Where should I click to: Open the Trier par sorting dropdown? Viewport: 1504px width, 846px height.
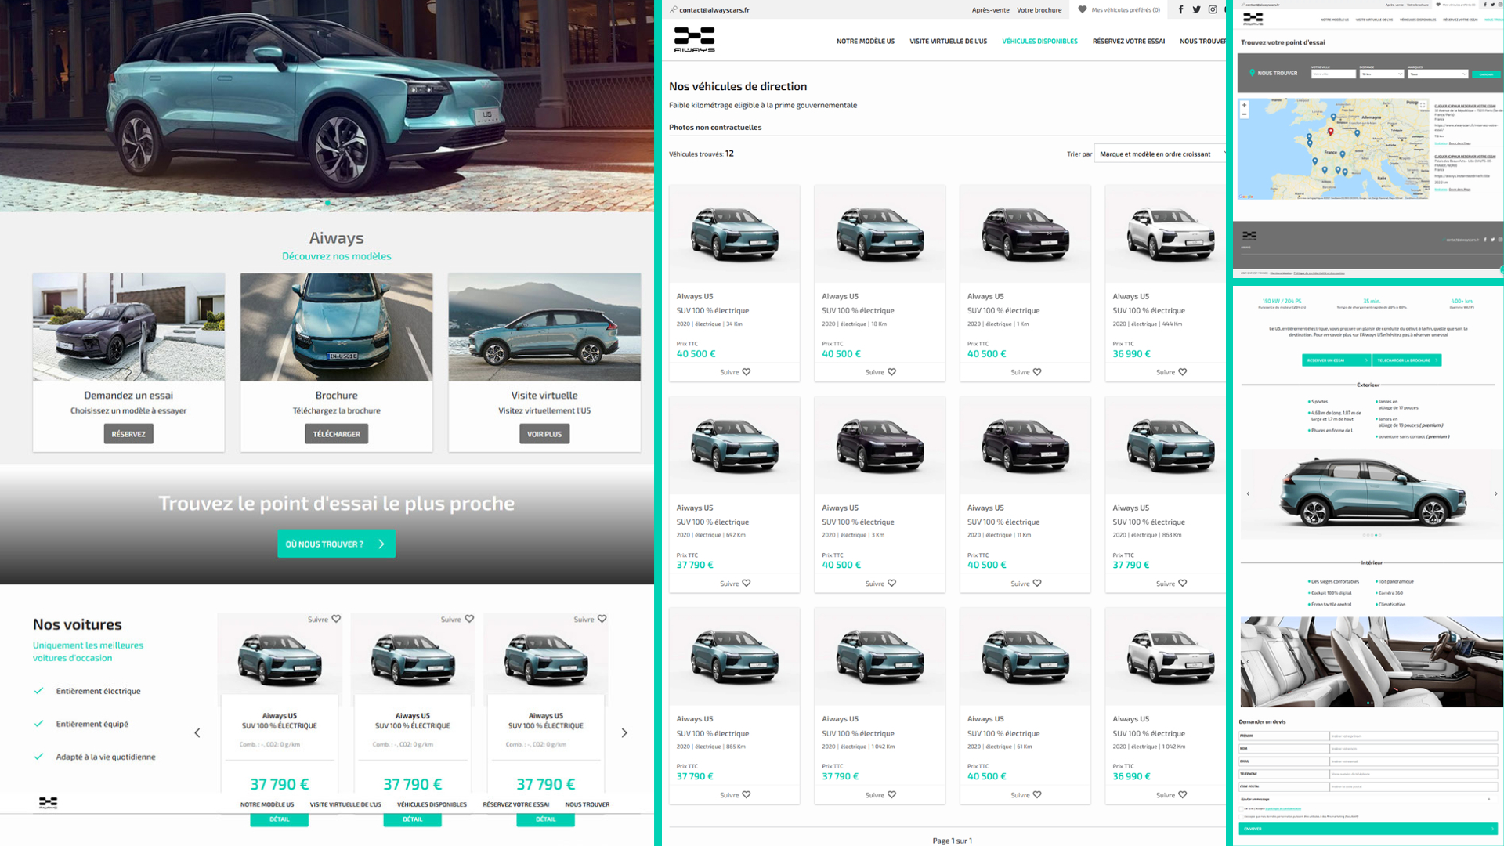1160,154
